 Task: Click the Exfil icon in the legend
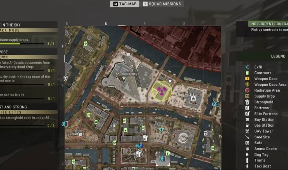[x=247, y=67]
